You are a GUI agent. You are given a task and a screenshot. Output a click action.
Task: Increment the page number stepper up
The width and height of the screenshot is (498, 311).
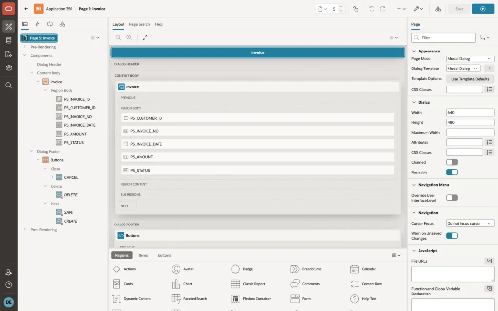tap(341, 7)
